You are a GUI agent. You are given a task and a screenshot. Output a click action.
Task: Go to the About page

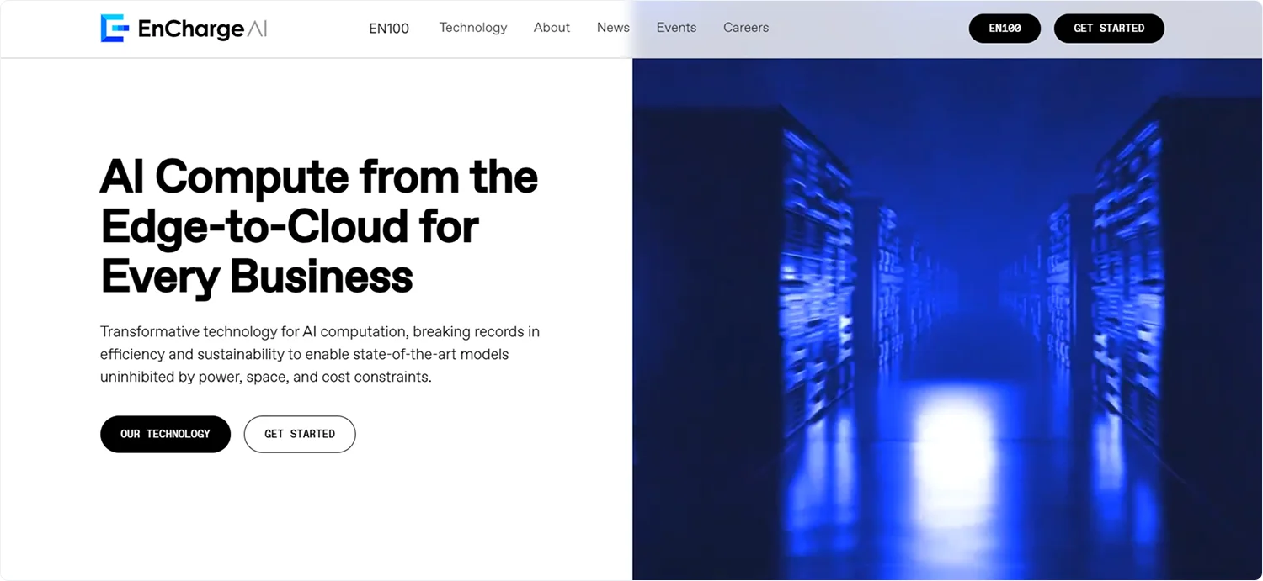pos(552,28)
